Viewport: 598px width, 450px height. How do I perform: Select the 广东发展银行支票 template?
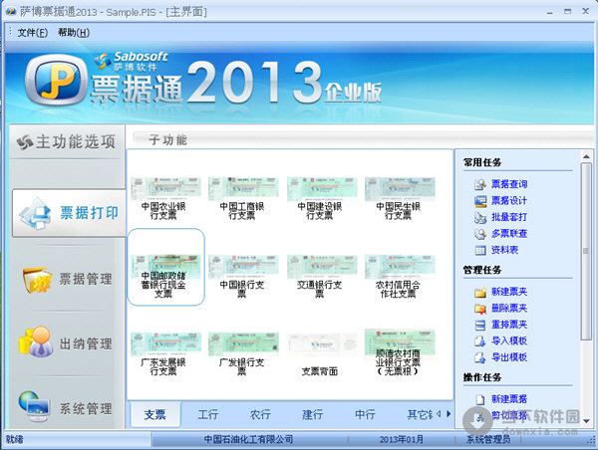point(165,353)
